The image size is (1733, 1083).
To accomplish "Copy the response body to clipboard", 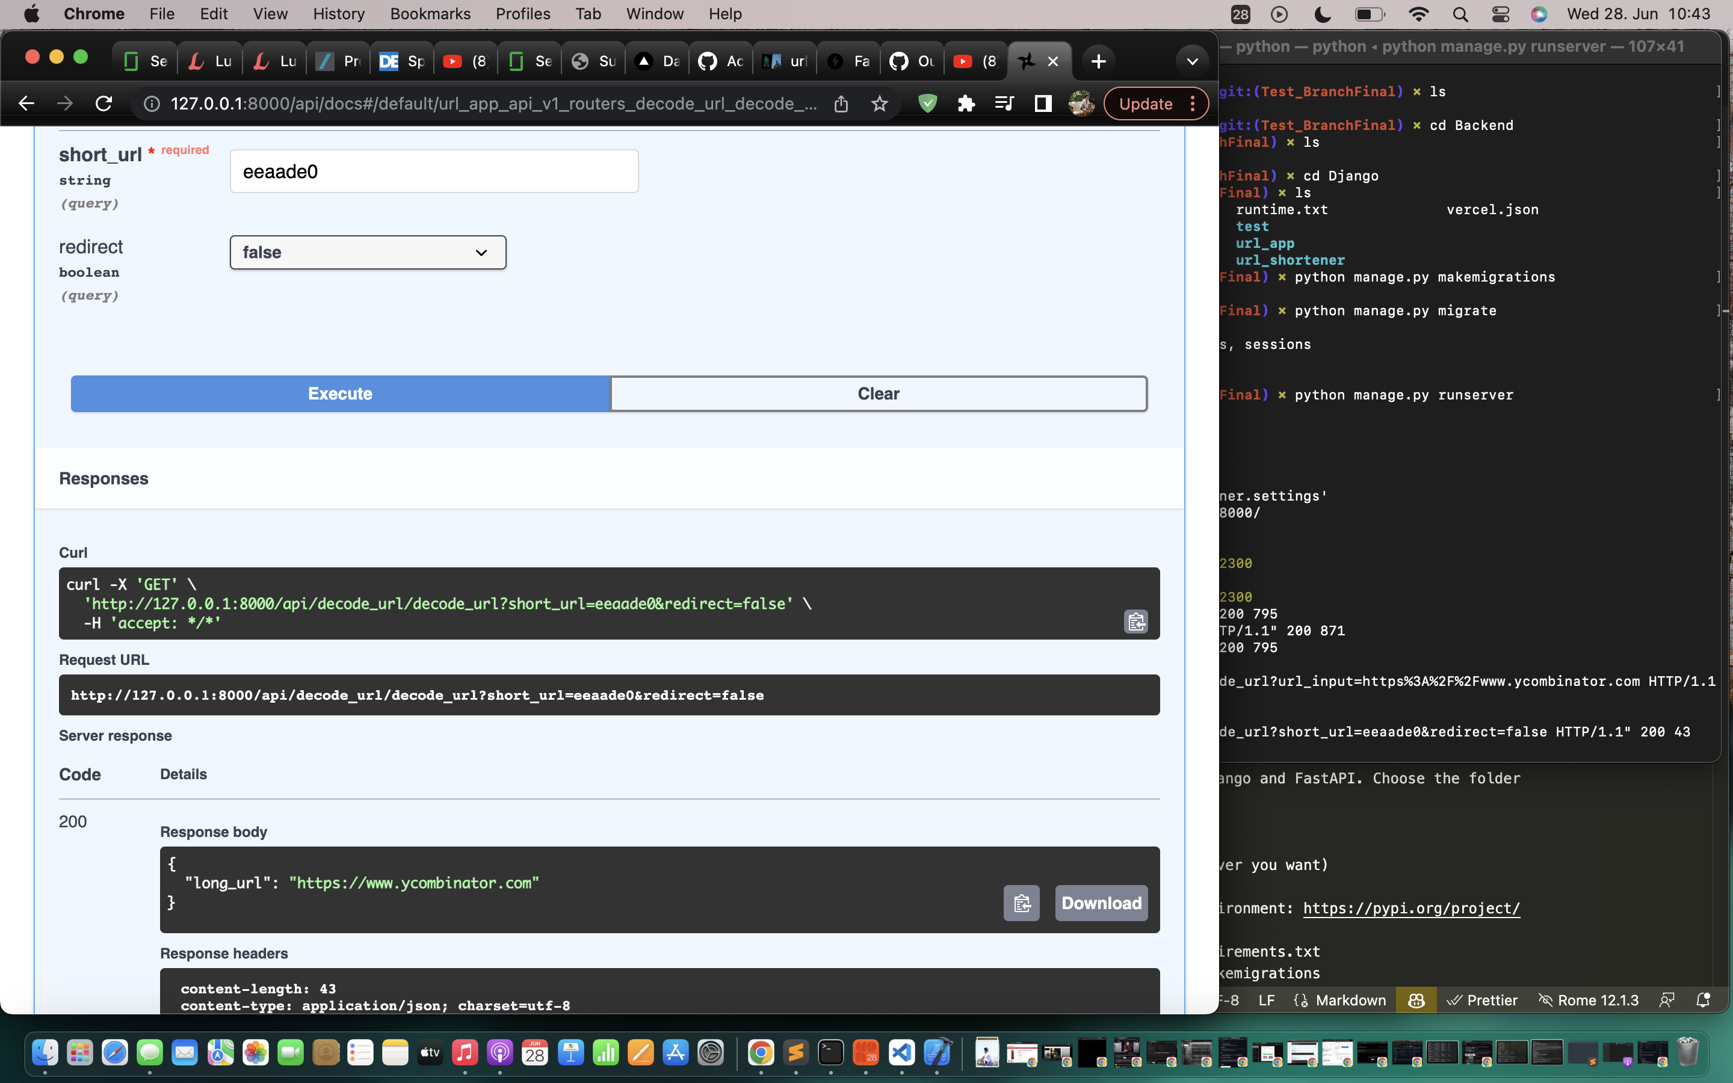I will (1021, 903).
